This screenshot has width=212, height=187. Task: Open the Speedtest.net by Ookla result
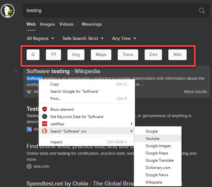pos(80,184)
